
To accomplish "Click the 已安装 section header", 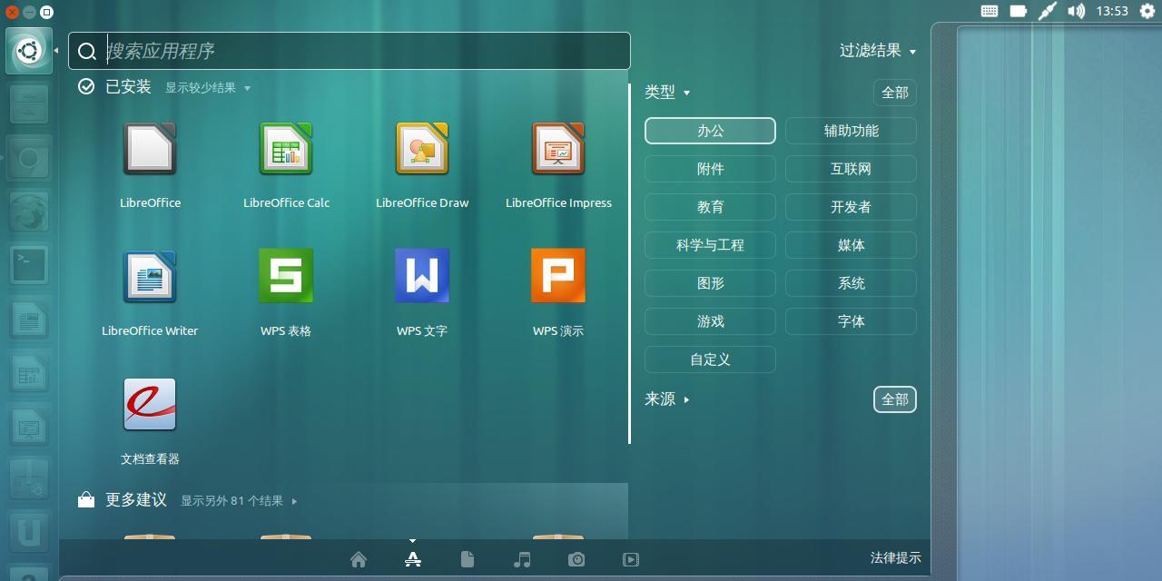I will (x=128, y=87).
